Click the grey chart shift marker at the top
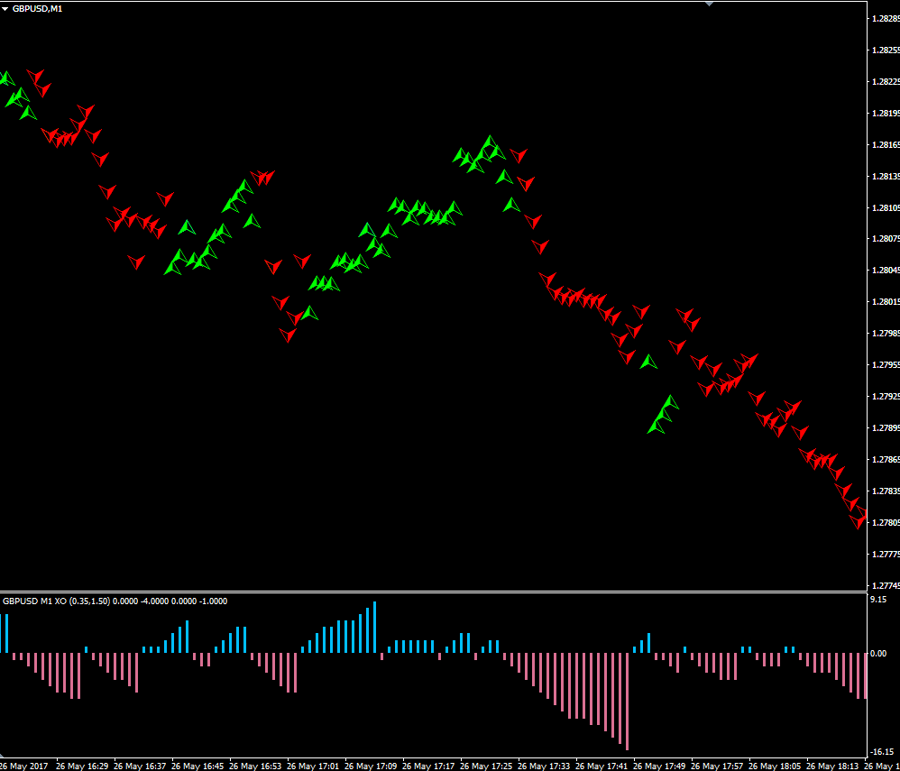The height and width of the screenshot is (771, 900). (x=710, y=4)
